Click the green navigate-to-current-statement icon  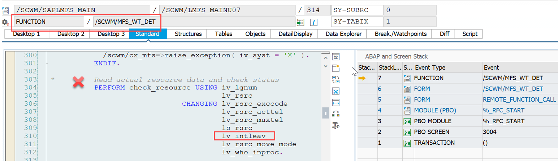click(300, 22)
